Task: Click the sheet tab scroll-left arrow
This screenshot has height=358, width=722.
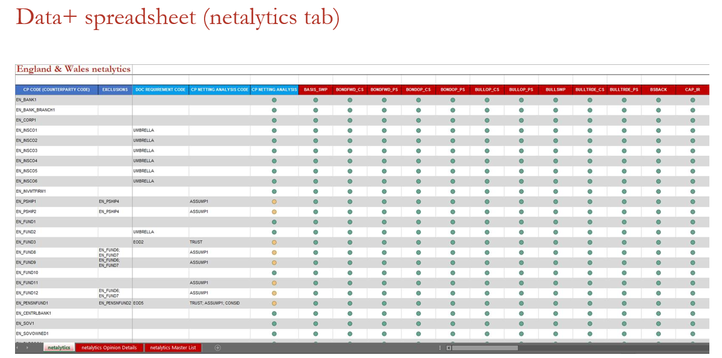Action: [18, 348]
